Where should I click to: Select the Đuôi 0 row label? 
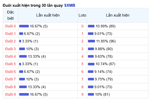pos(10,26)
